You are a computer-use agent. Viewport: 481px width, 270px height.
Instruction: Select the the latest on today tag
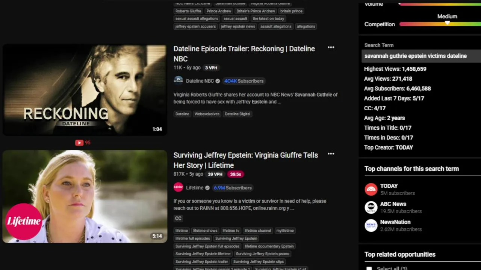(x=268, y=19)
